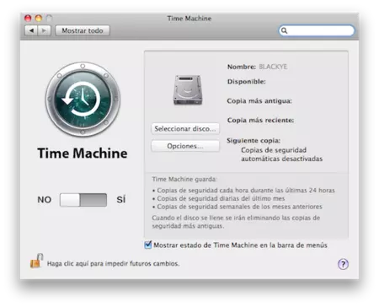The width and height of the screenshot is (379, 307).
Task: Click the magnifying glass search icon
Action: click(x=284, y=30)
